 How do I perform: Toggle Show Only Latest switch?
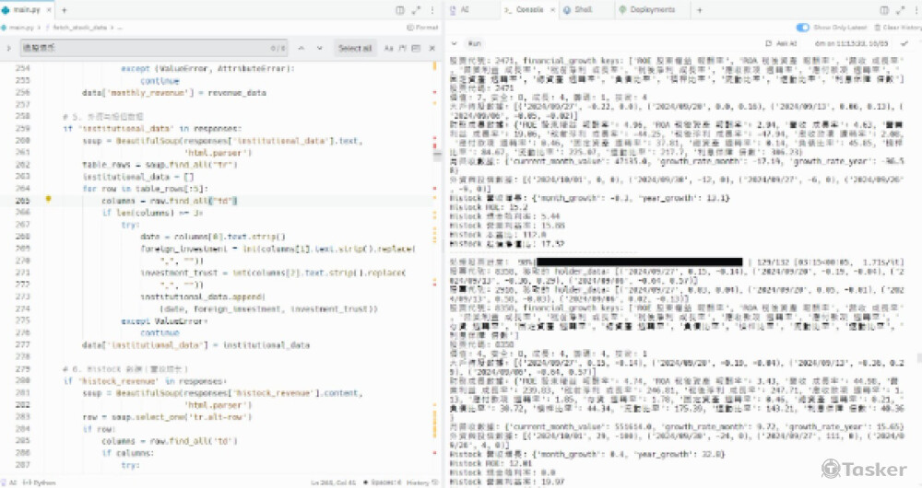[x=803, y=27]
